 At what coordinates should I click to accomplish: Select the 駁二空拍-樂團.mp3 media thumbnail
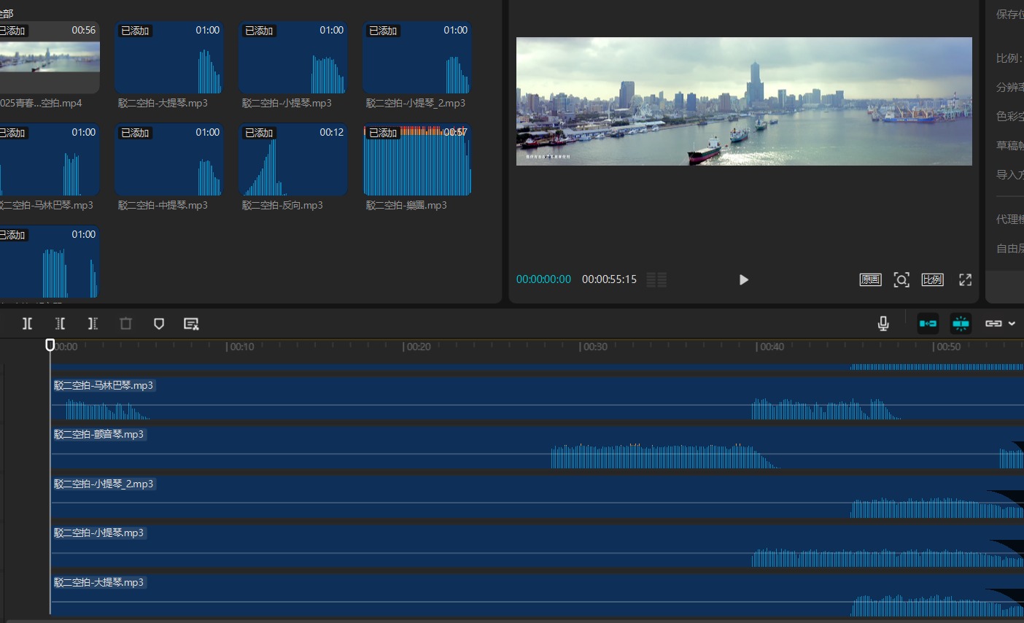(416, 160)
